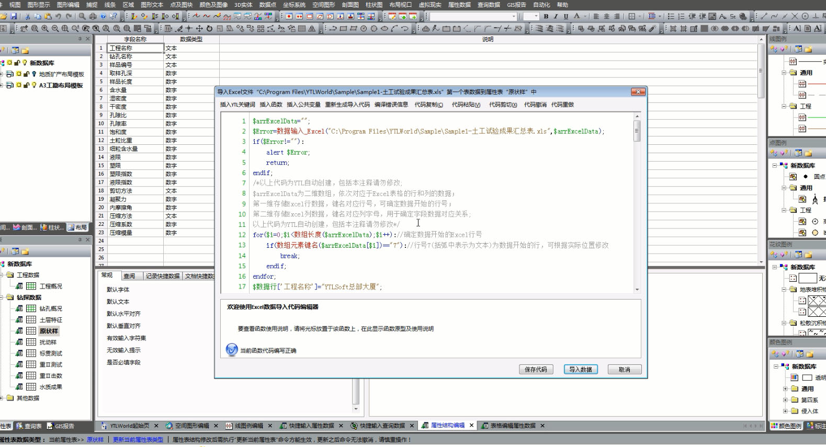Click the 取消 button in import dialog
This screenshot has width=826, height=447.
click(x=625, y=369)
